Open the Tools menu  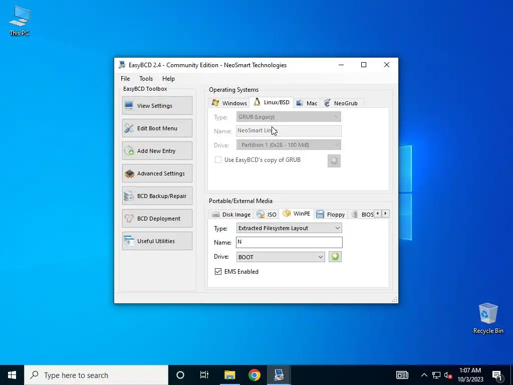point(146,79)
